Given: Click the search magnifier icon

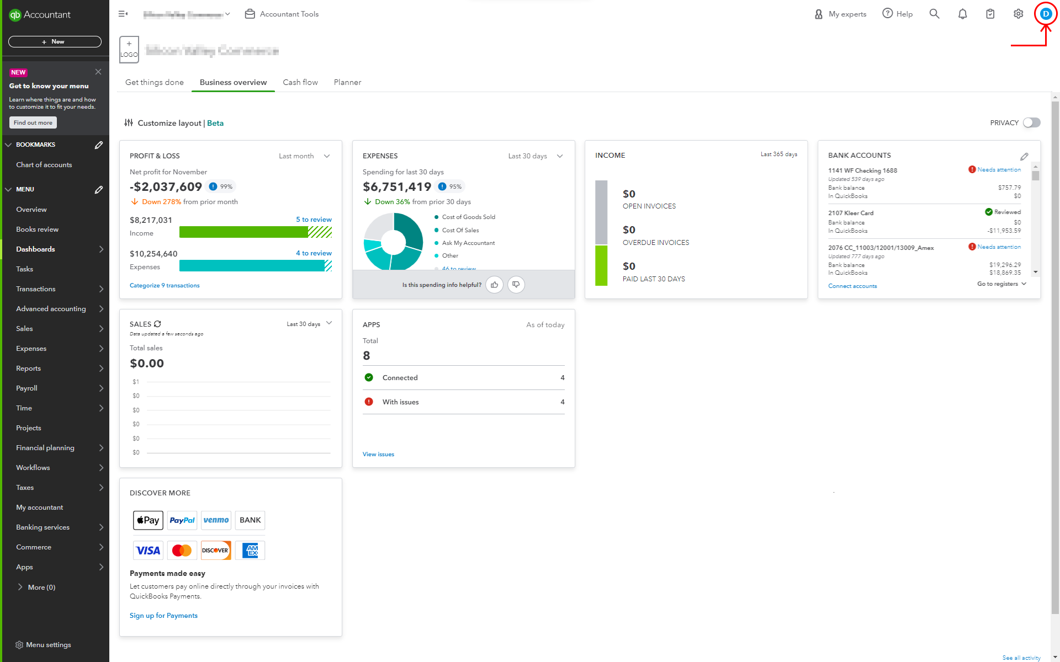Looking at the screenshot, I should [934, 14].
